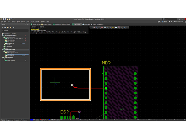Expand the Generated folder

coord(3,45)
